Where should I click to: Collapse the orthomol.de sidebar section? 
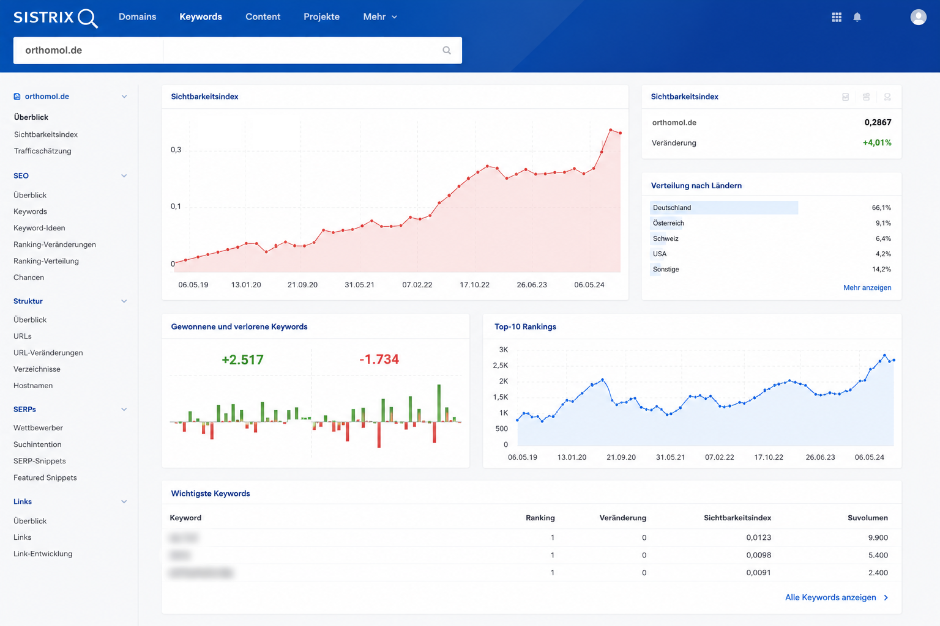coord(124,97)
